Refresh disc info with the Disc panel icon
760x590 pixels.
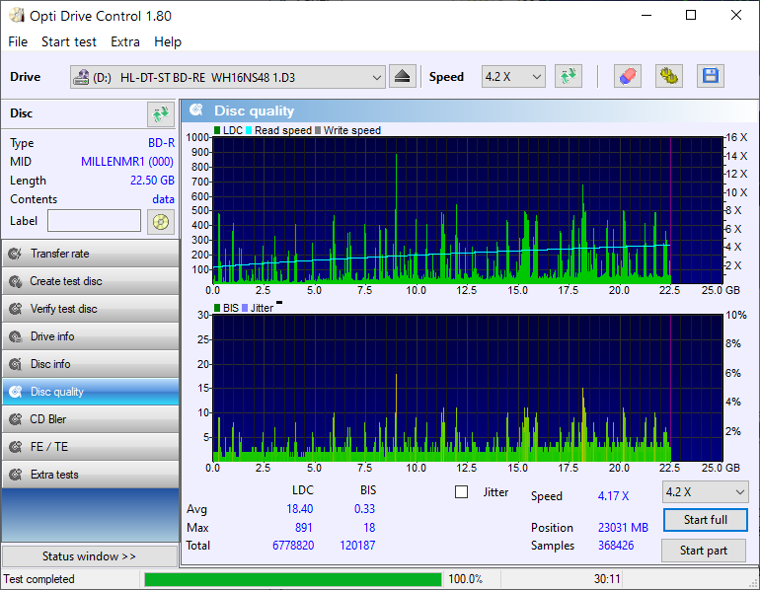[x=161, y=113]
